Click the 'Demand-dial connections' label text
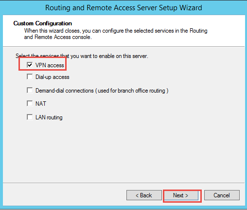 pyautogui.click(x=65, y=91)
